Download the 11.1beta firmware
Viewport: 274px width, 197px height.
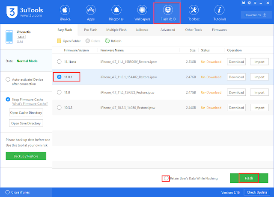[236, 62]
